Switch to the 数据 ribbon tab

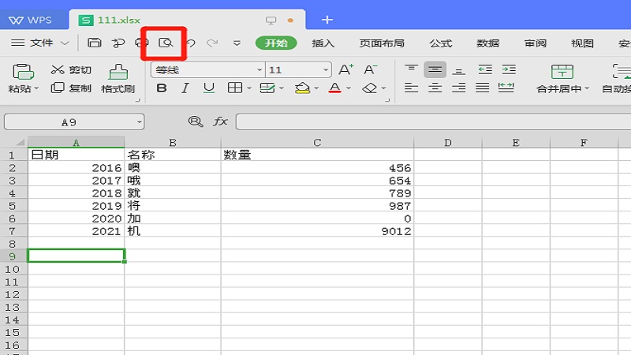click(x=487, y=43)
